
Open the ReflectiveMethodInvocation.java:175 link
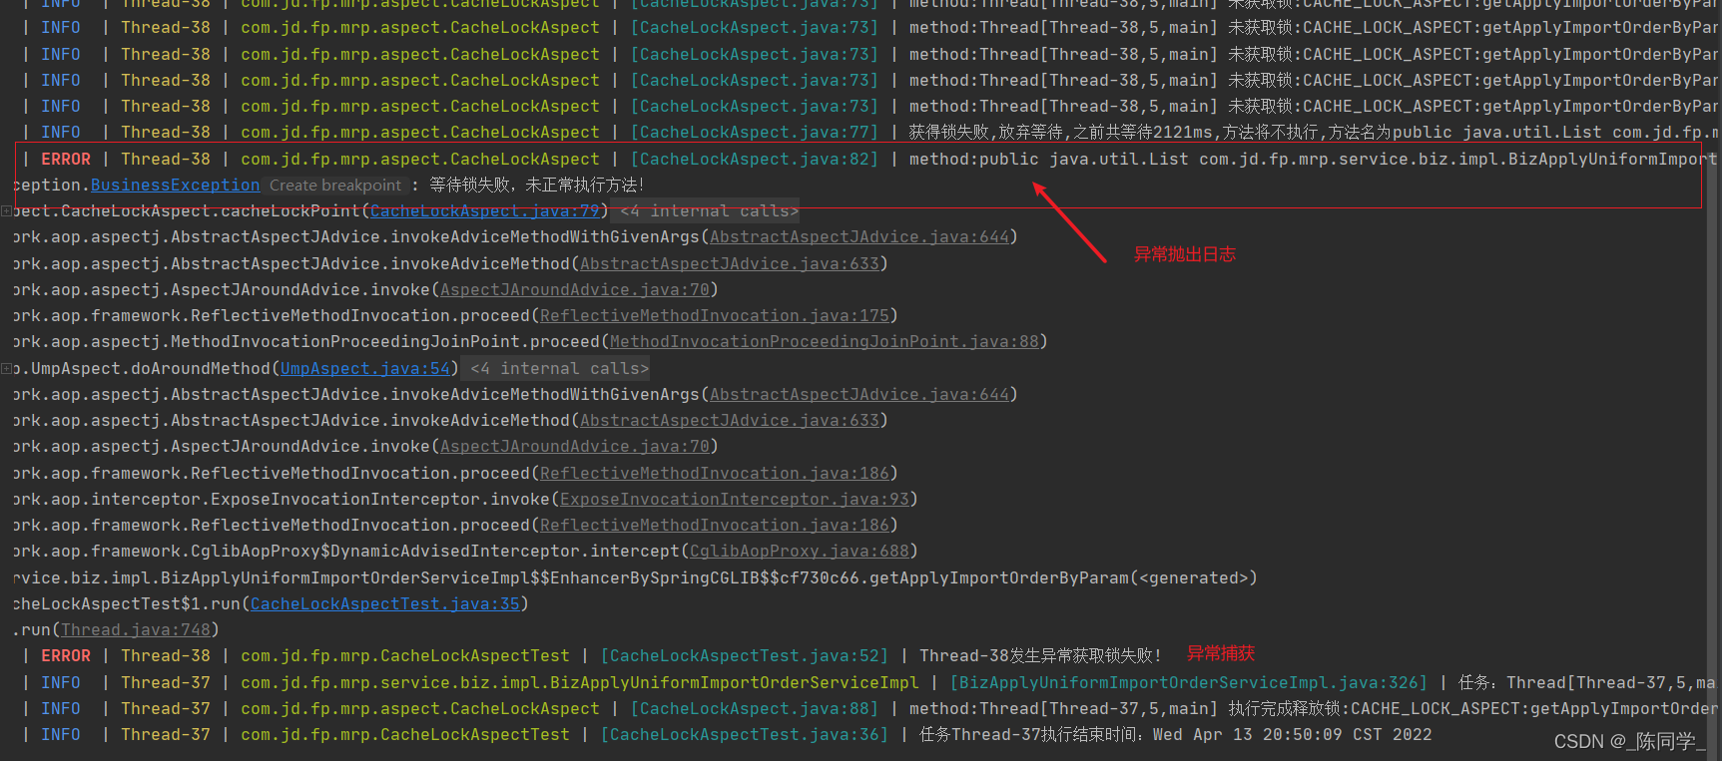(715, 316)
